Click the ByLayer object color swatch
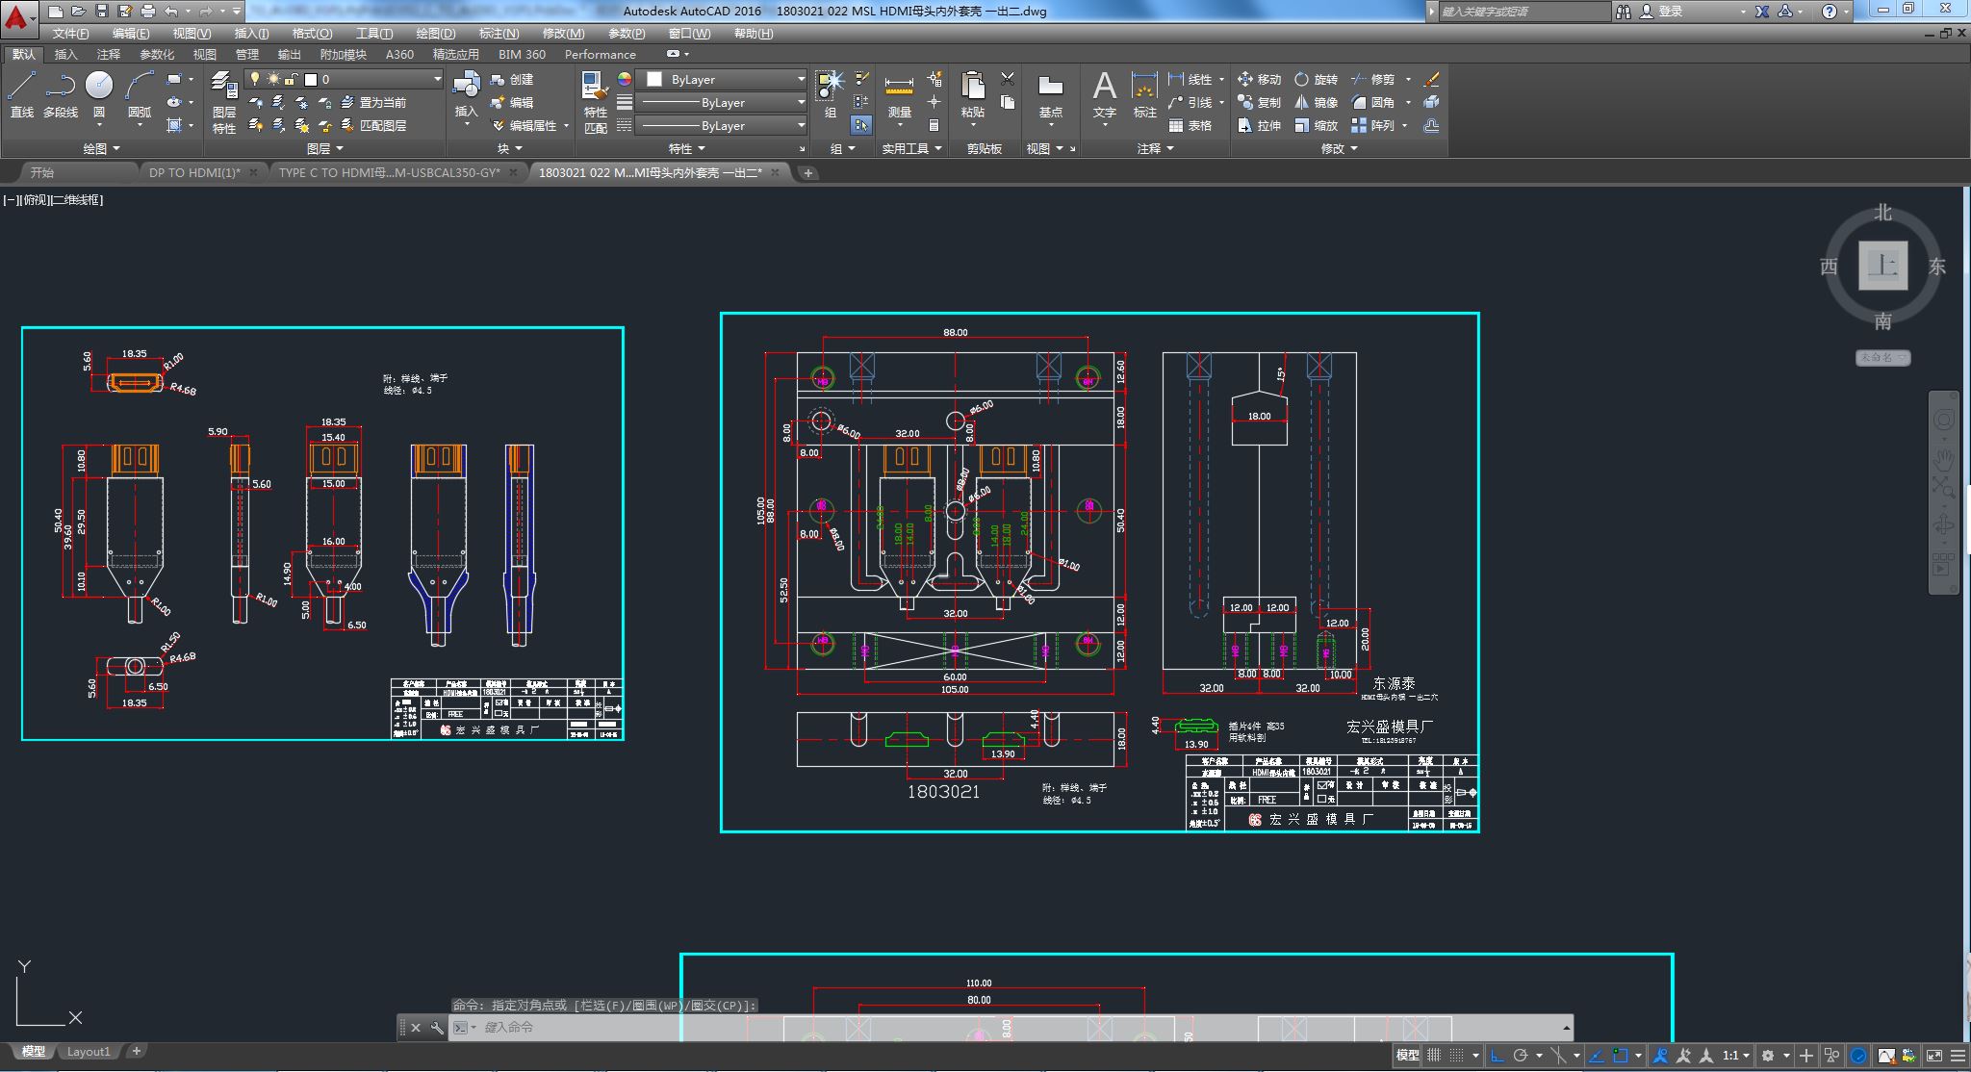Viewport: 1971px width, 1072px height. coord(654,79)
